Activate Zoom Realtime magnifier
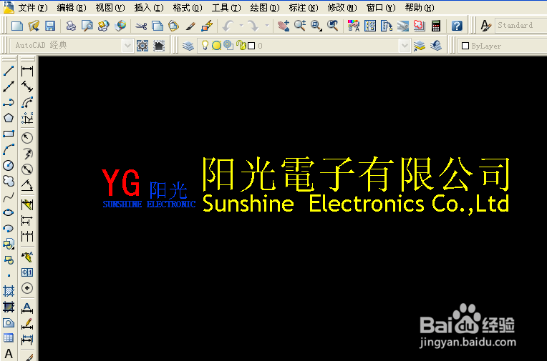 tap(300, 26)
